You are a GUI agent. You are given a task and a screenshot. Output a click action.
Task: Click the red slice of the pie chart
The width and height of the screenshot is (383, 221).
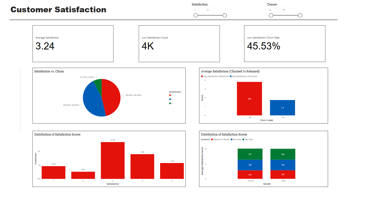click(x=112, y=97)
